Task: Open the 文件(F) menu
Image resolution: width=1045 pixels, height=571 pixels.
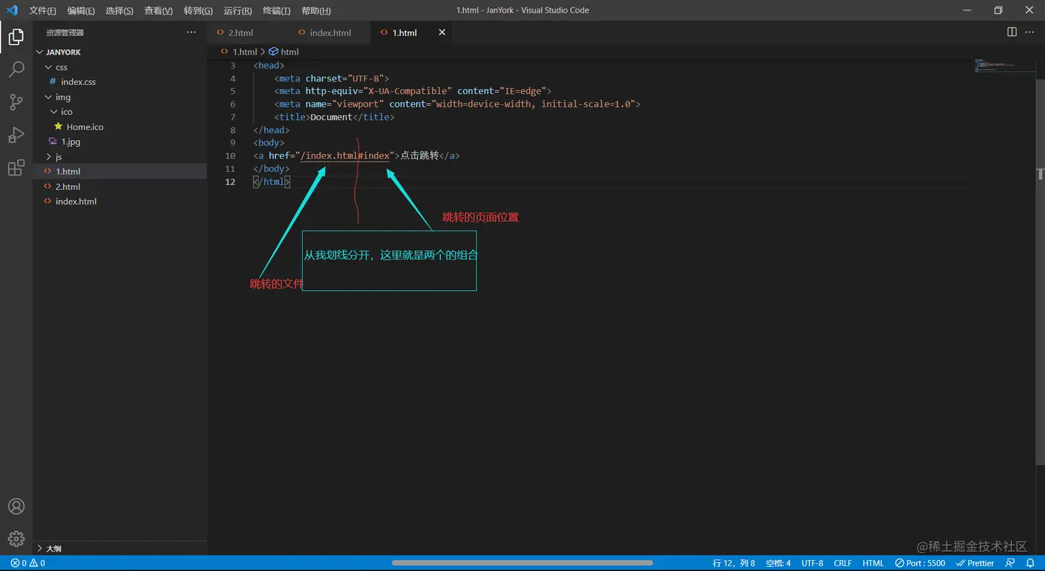Action: [x=43, y=10]
